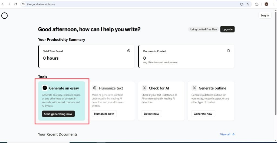This screenshot has height=143, width=277.
Task: Open the View all link
Action: click(227, 134)
